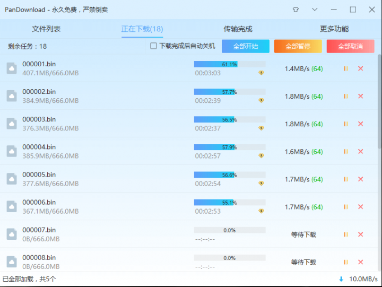Click the 0.0% progress bar of 000007.bin
This screenshot has height=287, width=382.
(230, 230)
